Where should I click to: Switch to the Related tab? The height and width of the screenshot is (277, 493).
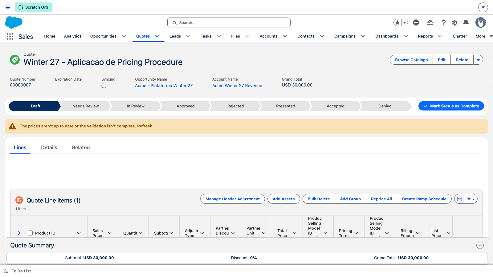pos(81,148)
